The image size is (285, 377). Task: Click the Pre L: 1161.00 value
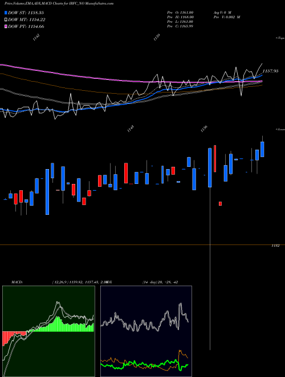click(x=180, y=22)
